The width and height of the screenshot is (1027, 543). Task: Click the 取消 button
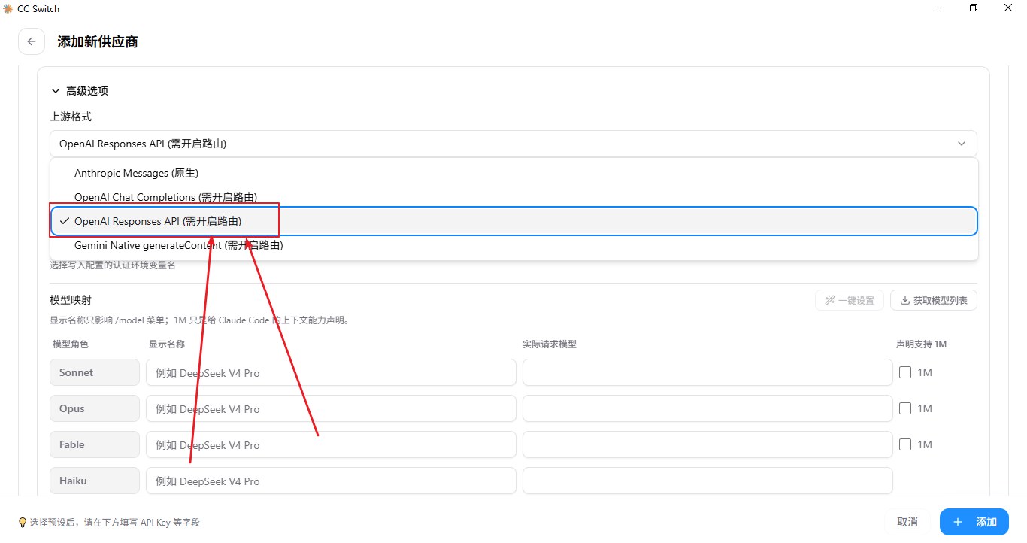pyautogui.click(x=907, y=522)
